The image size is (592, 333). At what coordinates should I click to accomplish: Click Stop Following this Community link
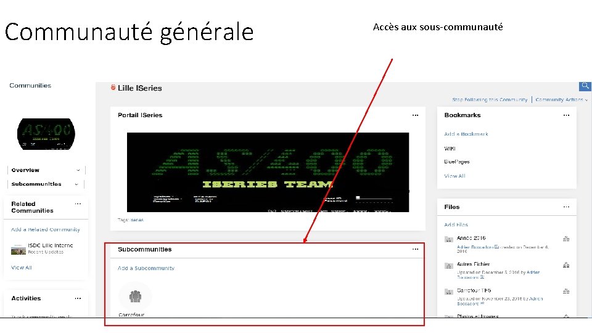(490, 100)
